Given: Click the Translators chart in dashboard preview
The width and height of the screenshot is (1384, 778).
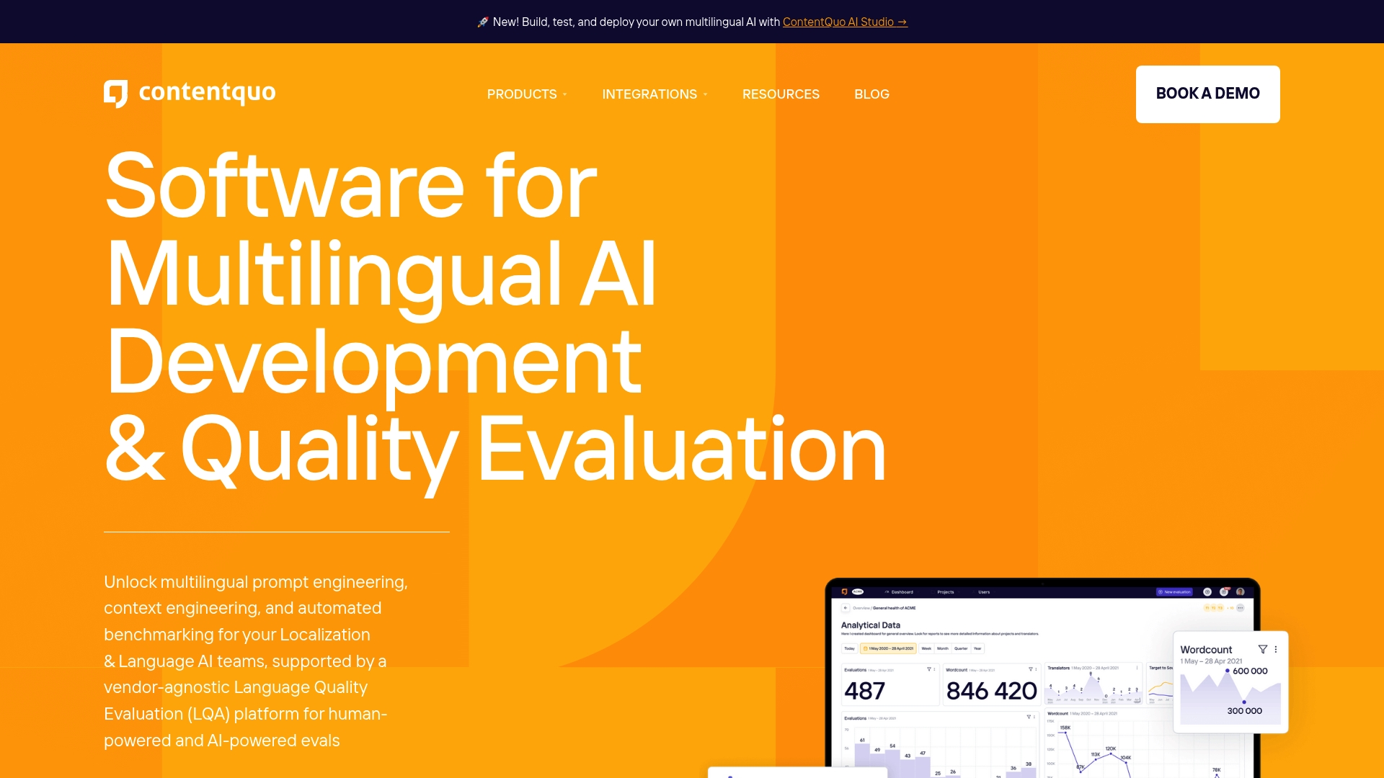Looking at the screenshot, I should point(1093,684).
